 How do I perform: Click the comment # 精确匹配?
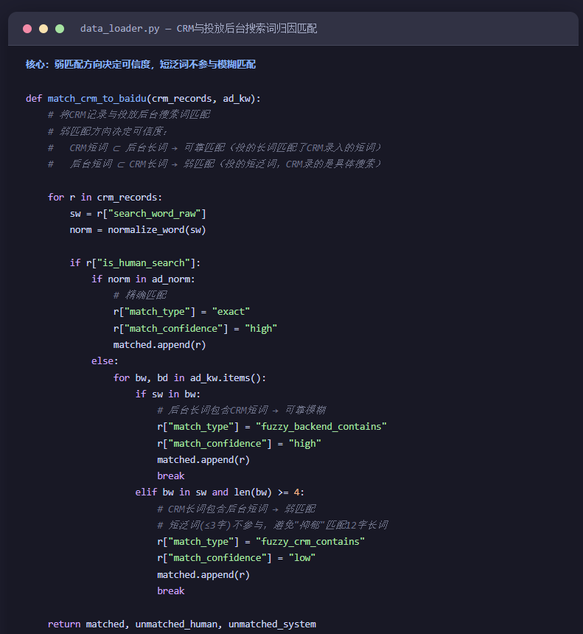pyautogui.click(x=140, y=295)
